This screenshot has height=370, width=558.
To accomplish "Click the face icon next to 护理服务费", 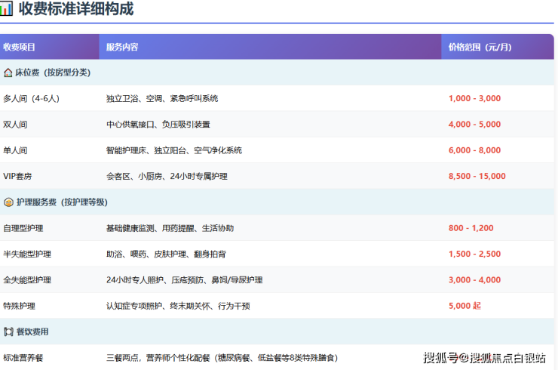I will click(8, 202).
